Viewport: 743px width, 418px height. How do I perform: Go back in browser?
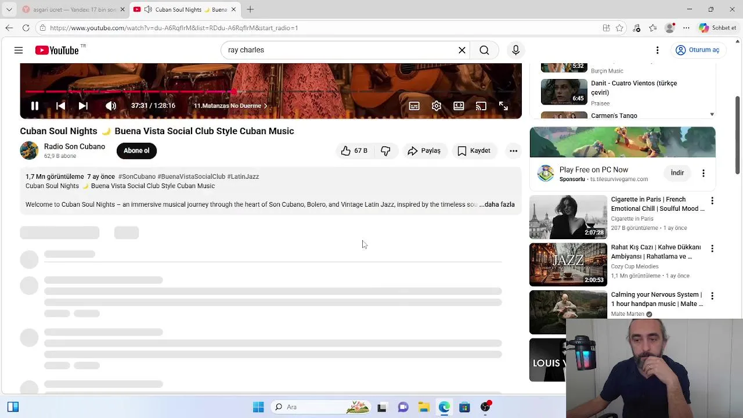coord(9,28)
